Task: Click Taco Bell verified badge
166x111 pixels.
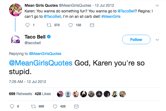Action: point(50,37)
